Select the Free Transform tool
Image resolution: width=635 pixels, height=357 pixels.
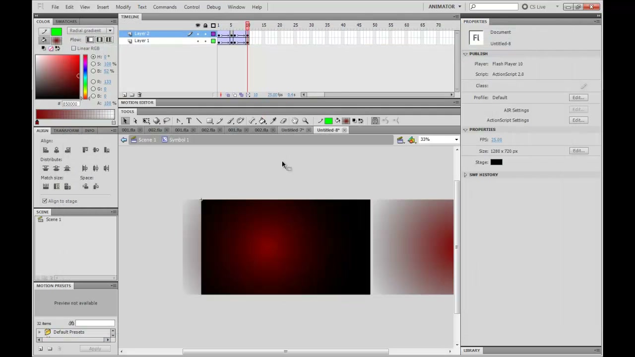tap(146, 120)
